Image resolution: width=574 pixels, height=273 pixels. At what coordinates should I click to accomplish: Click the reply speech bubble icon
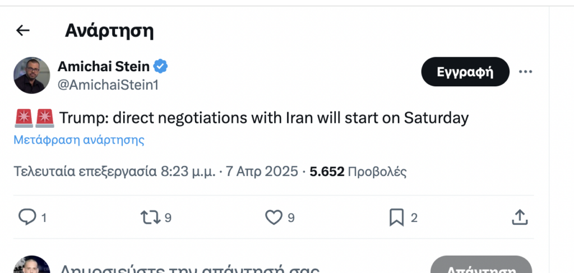click(x=27, y=217)
